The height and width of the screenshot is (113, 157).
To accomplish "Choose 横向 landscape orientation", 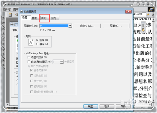I will [42, 44].
